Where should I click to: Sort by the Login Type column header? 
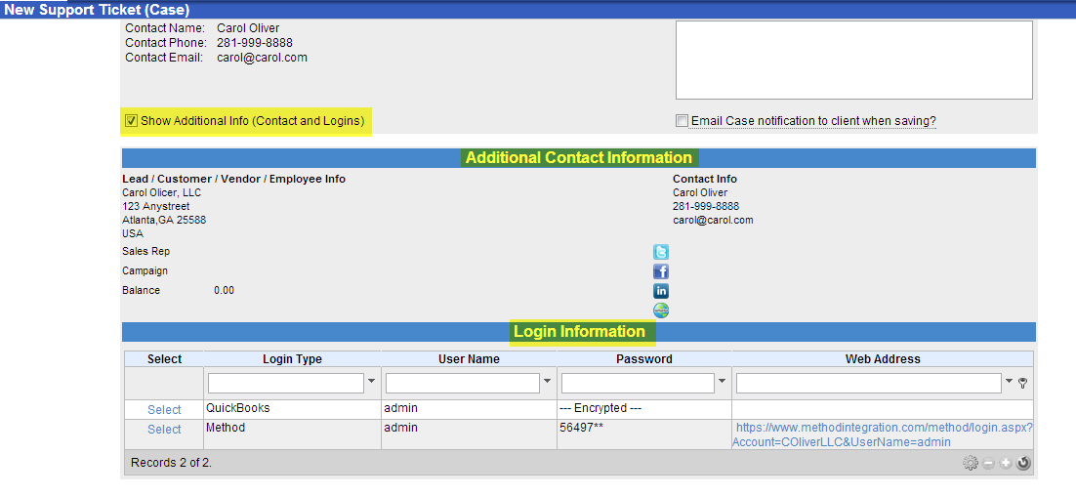click(x=292, y=359)
